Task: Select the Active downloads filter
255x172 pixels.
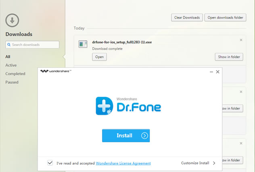Action: (x=11, y=65)
